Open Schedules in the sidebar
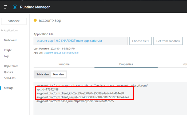 tap(10, 78)
